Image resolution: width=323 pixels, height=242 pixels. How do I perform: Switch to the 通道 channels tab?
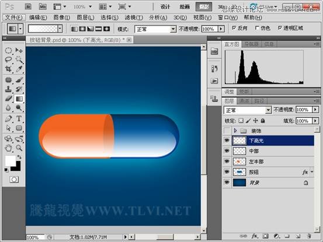[x=244, y=101]
